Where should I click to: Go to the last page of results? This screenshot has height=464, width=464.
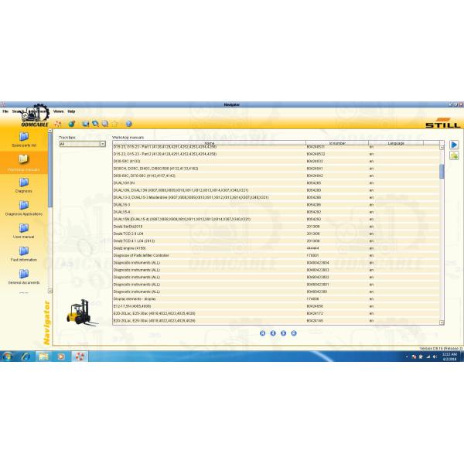(294, 333)
